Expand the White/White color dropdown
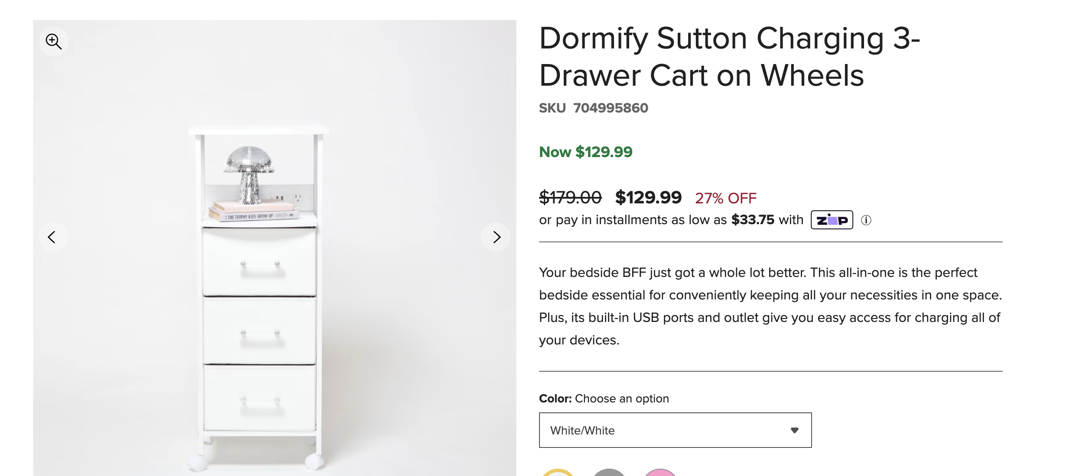 click(675, 430)
